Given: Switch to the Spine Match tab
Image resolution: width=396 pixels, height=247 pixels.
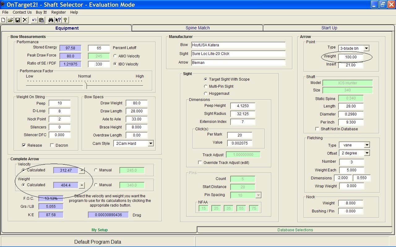Looking at the screenshot, I should pos(197,28).
